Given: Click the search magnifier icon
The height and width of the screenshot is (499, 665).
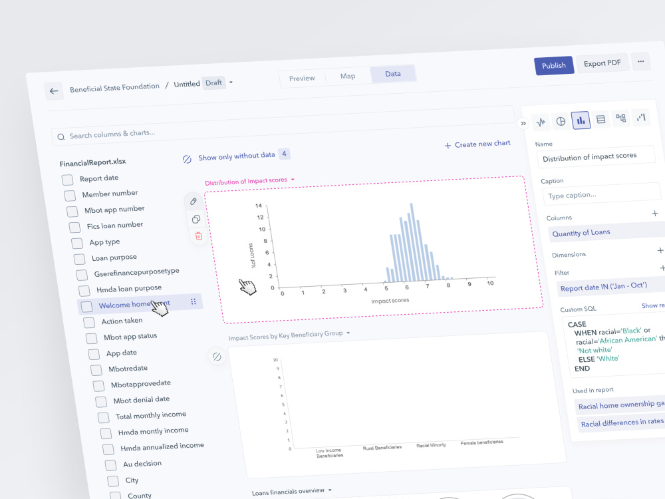Looking at the screenshot, I should point(61,136).
